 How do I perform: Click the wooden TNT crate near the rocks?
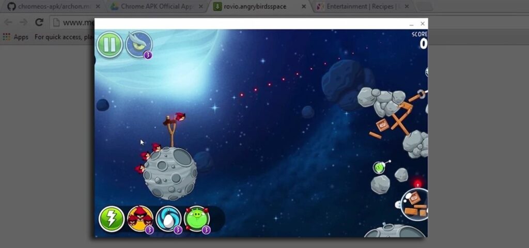[x=383, y=125]
